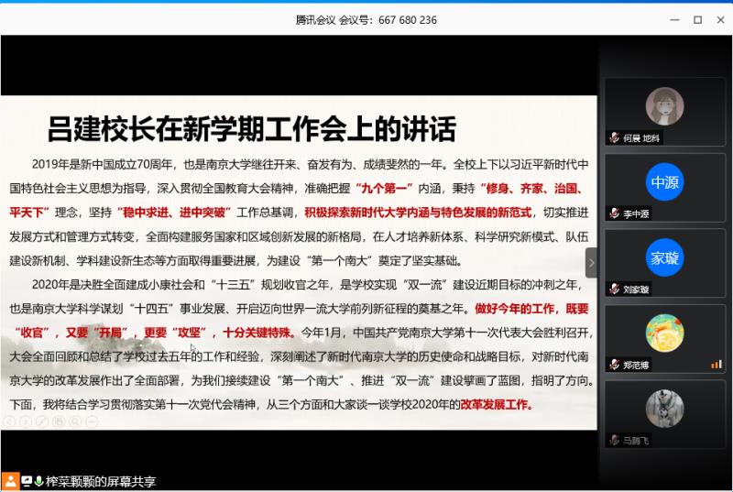Image resolution: width=733 pixels, height=492 pixels.
Task: Click the muted mic icon next to 马腾飞
Action: tap(615, 441)
